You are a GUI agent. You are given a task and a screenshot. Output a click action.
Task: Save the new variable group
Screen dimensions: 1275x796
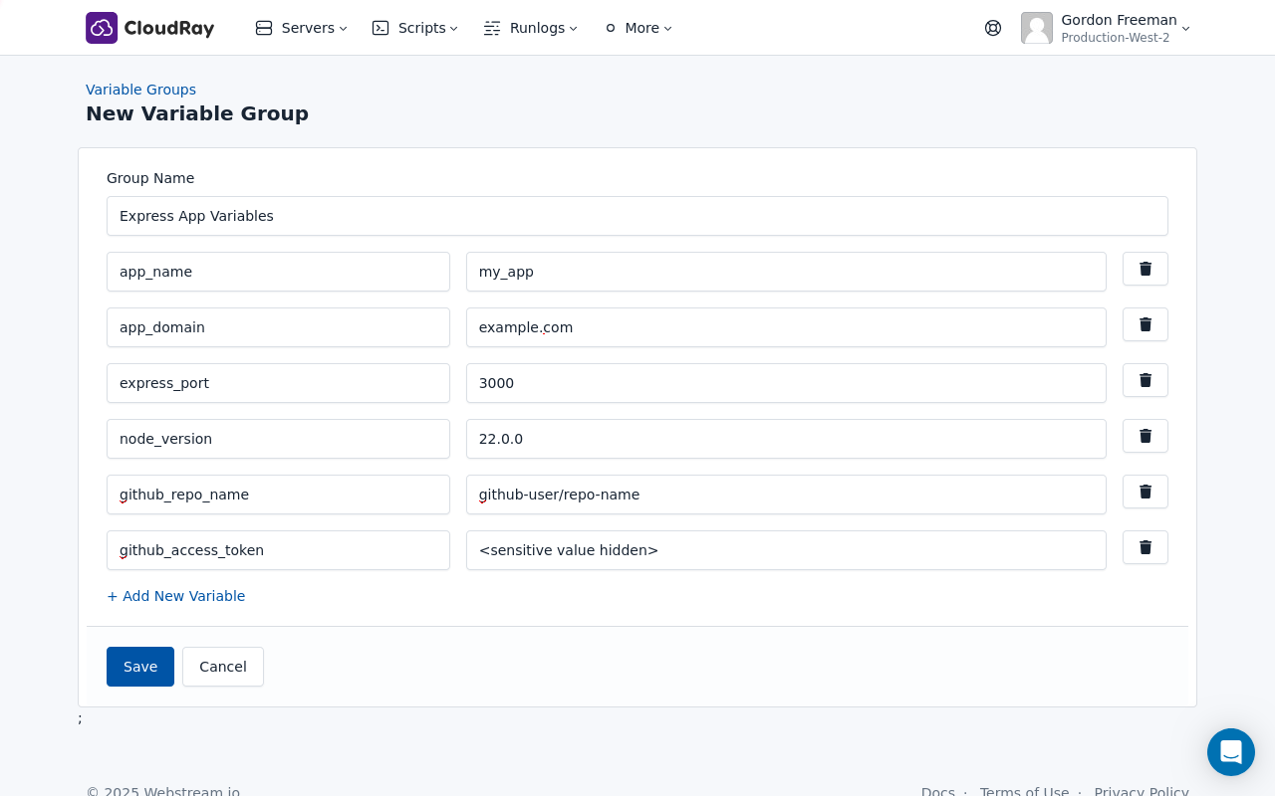coord(139,667)
